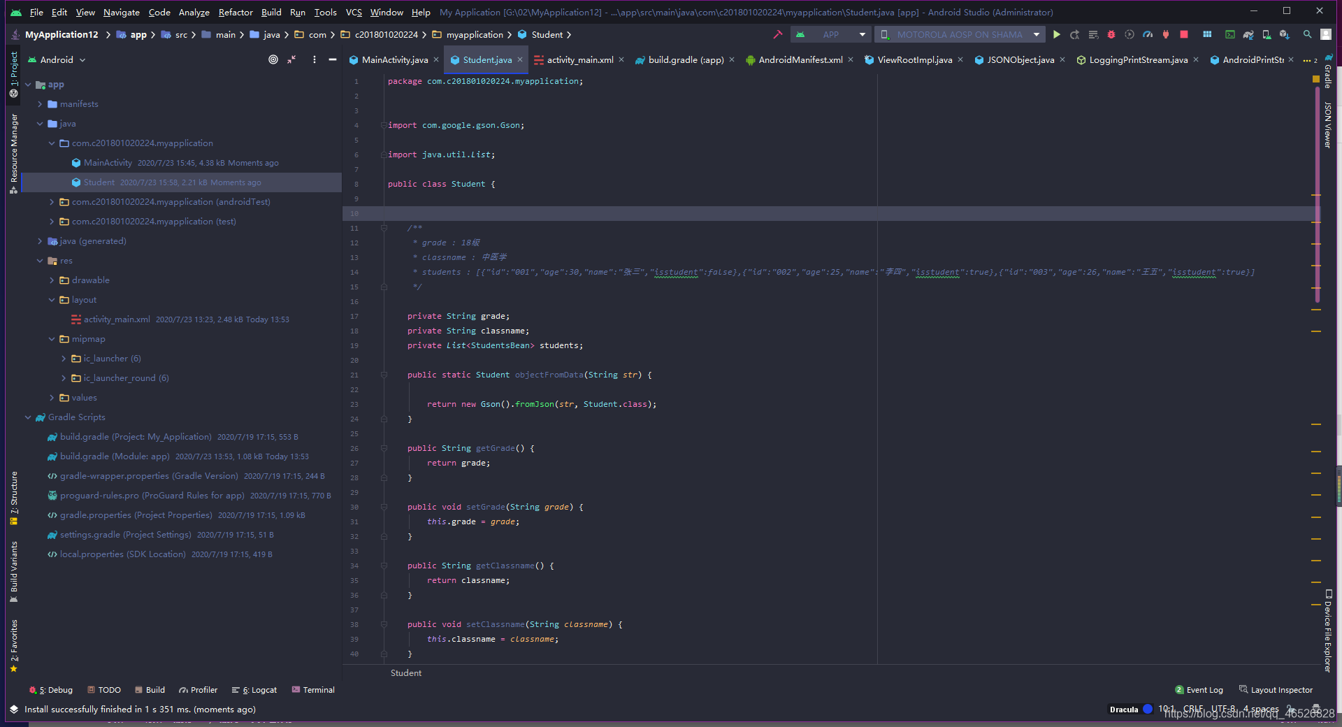Click the Build tool window button
Image resolution: width=1342 pixels, height=727 pixels.
[150, 690]
